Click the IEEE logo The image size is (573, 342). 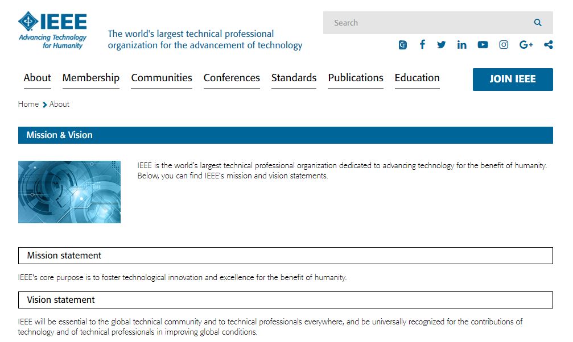[x=52, y=30]
